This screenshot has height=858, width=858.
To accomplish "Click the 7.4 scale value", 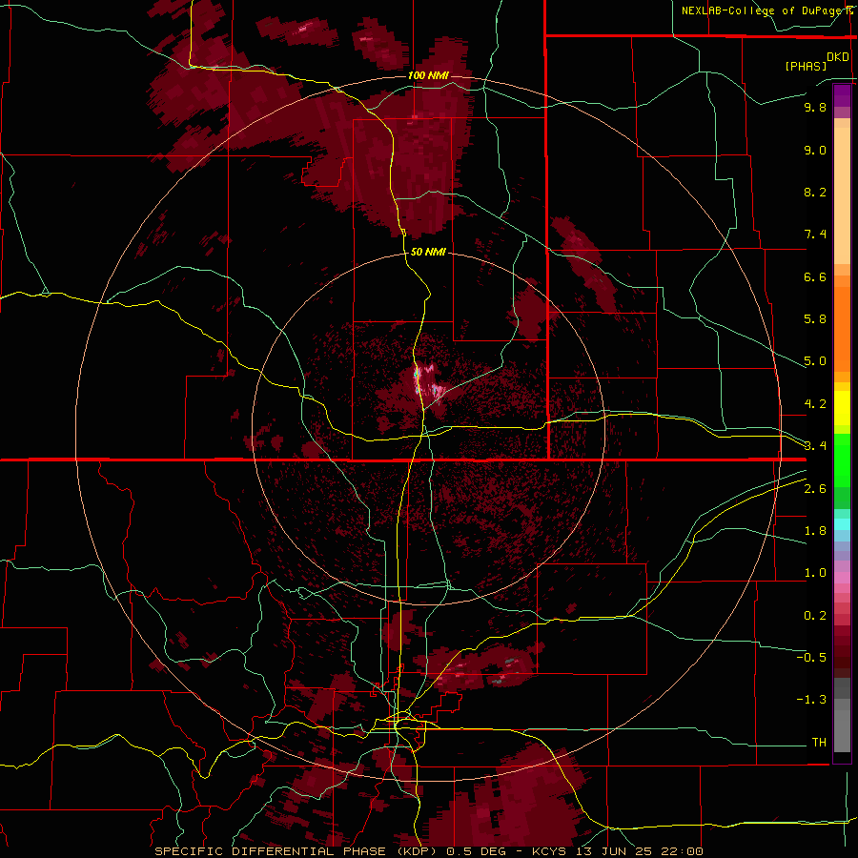I will (815, 235).
